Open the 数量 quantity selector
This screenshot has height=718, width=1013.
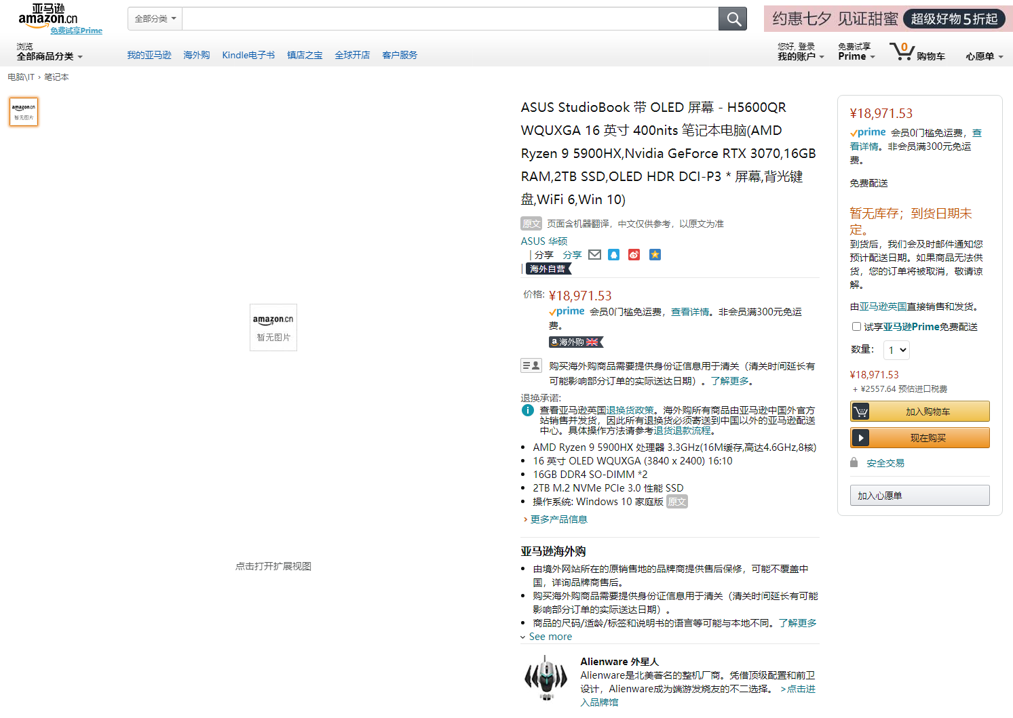point(896,350)
